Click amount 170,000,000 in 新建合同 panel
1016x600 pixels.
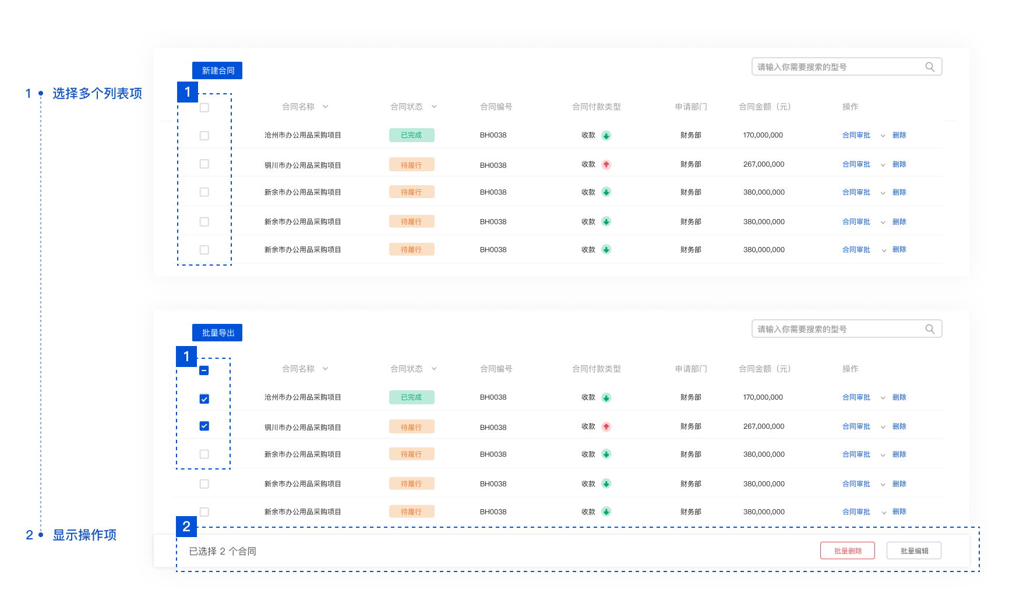[763, 135]
